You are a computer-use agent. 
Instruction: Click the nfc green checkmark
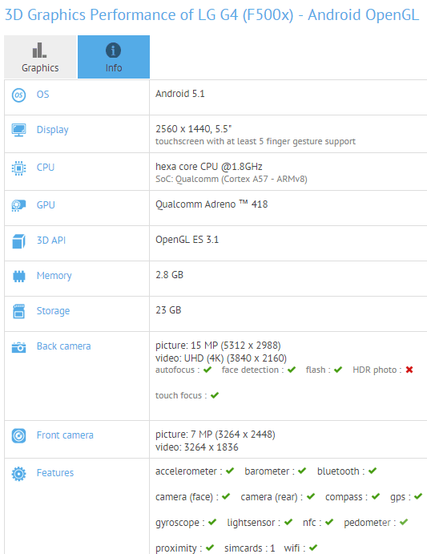click(x=329, y=522)
